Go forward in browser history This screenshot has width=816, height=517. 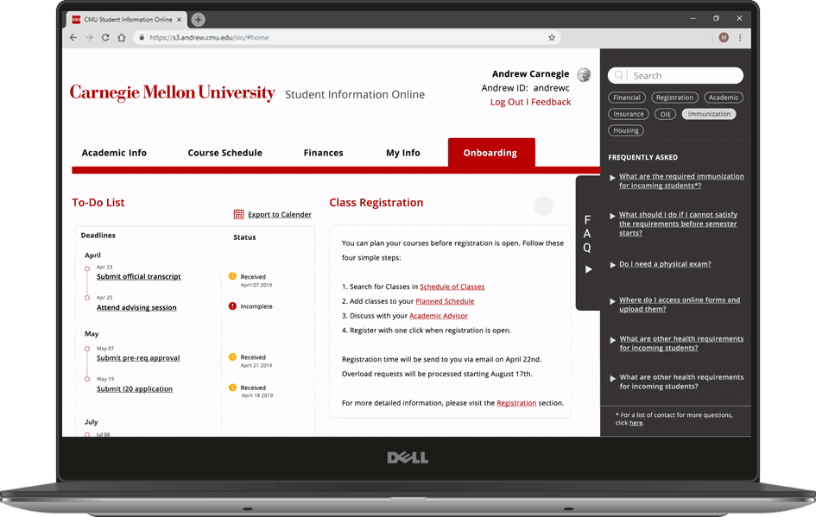(89, 37)
